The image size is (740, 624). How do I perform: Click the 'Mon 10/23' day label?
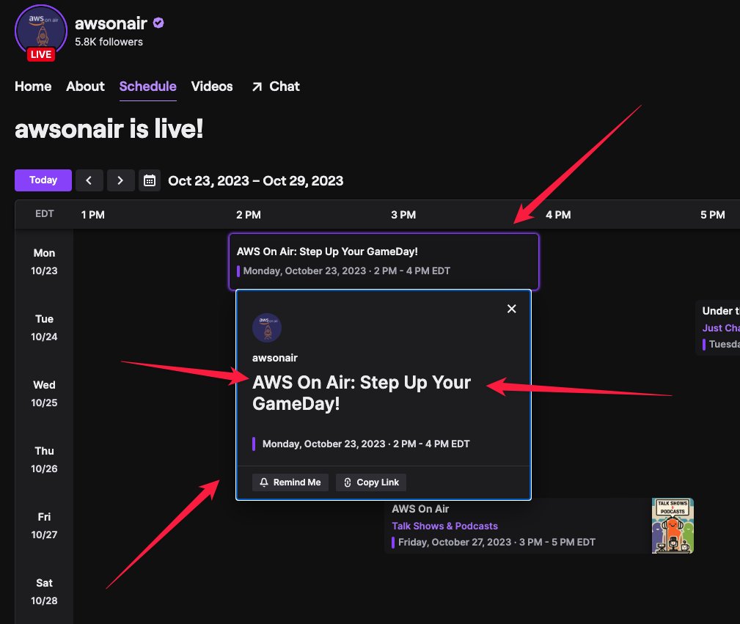point(44,262)
